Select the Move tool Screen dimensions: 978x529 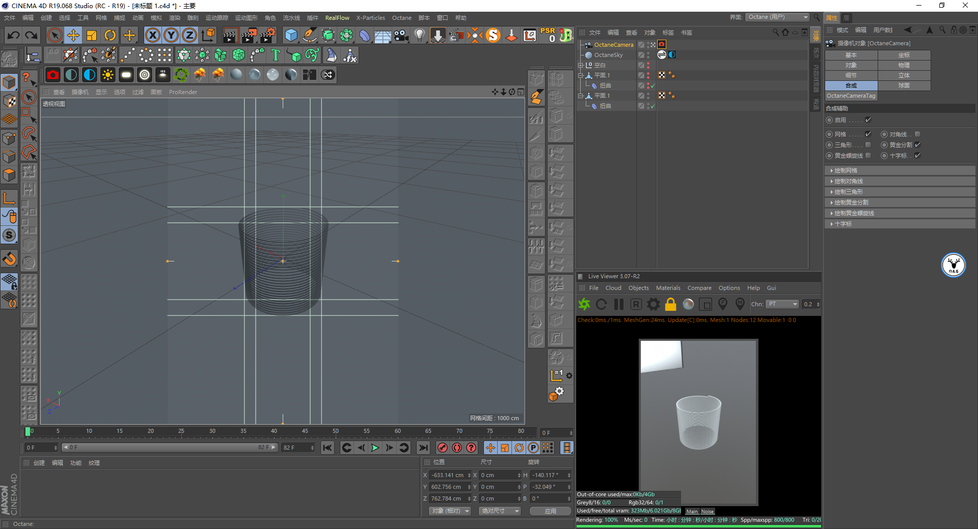[x=73, y=36]
